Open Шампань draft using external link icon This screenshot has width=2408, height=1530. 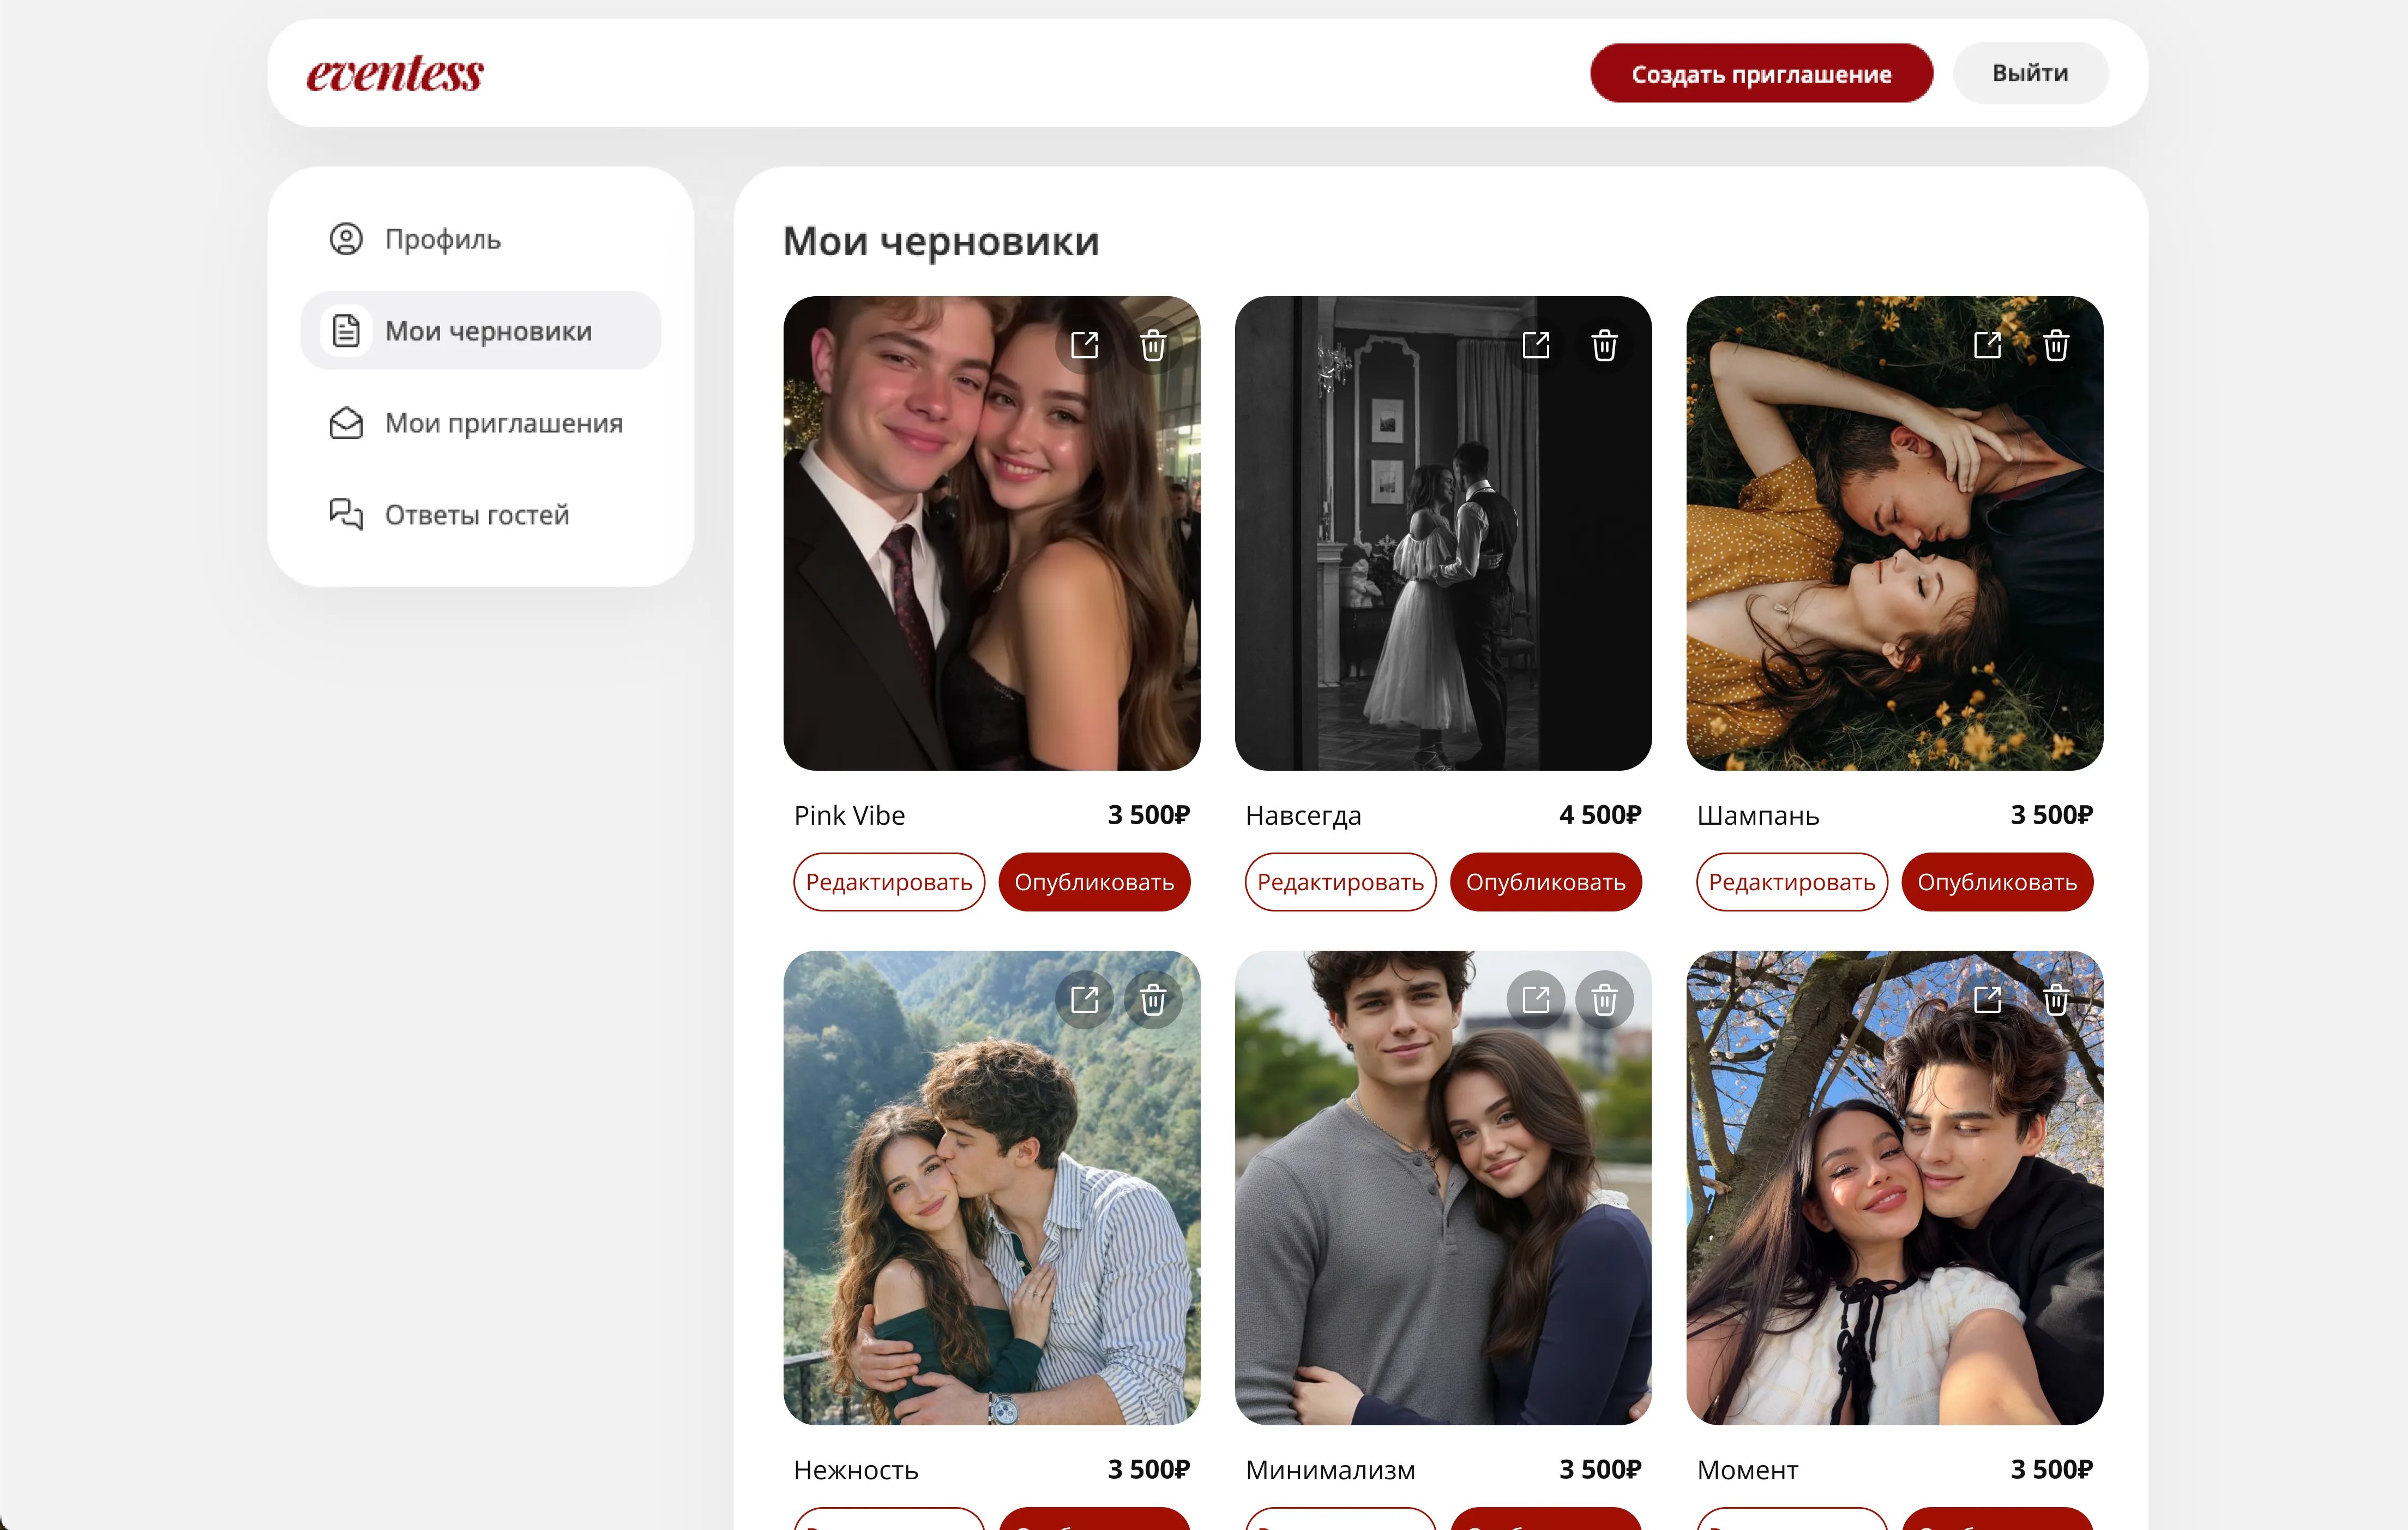[x=1988, y=346]
